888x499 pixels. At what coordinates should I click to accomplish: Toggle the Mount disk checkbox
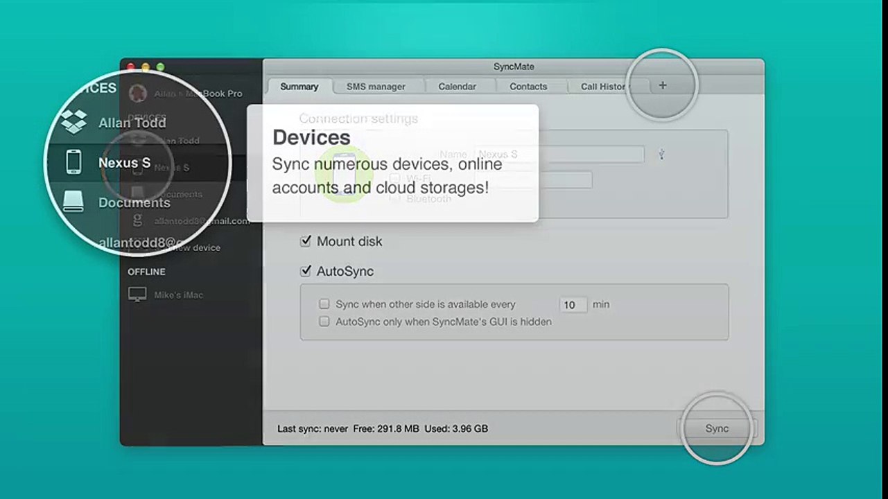click(305, 241)
